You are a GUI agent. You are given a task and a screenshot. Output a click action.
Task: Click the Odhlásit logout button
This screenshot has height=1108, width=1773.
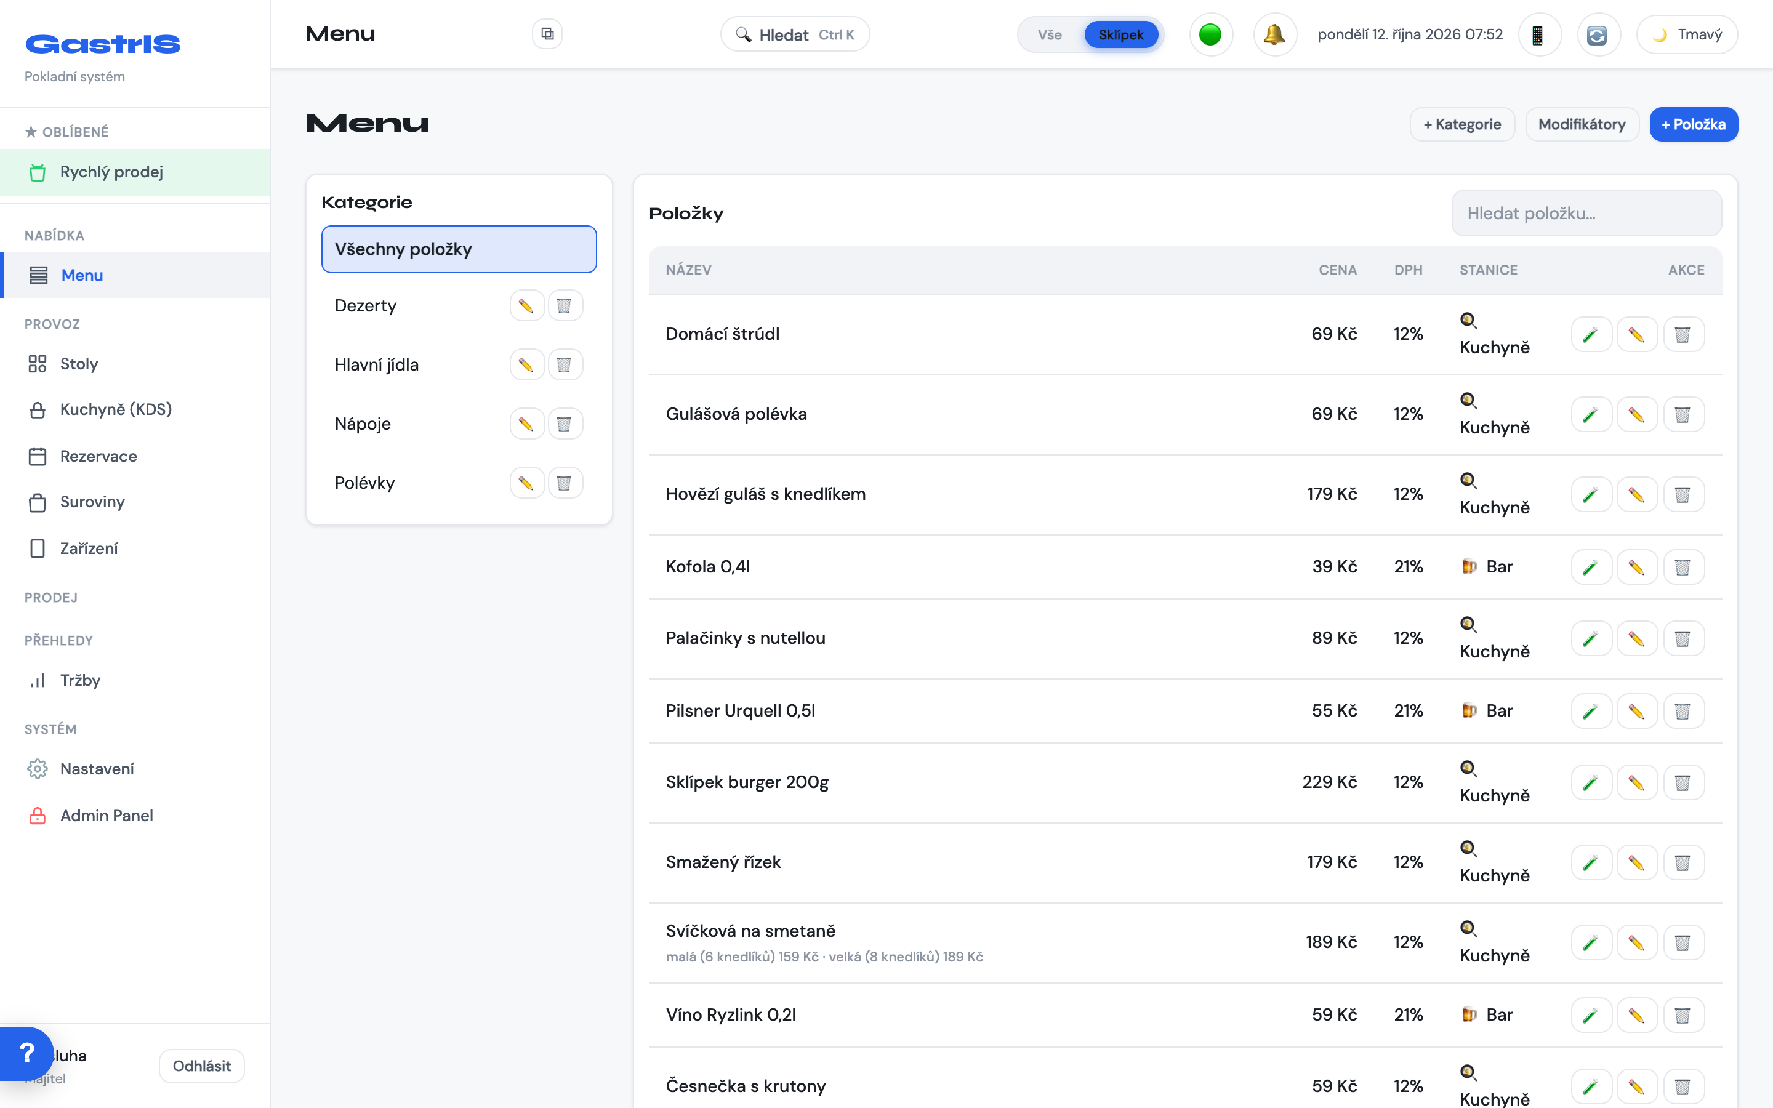[x=201, y=1066]
